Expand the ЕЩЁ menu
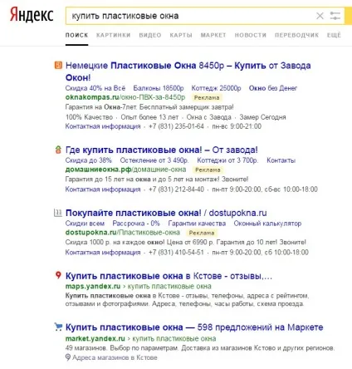The width and height of the screenshot is (352, 369). pyautogui.click(x=334, y=35)
